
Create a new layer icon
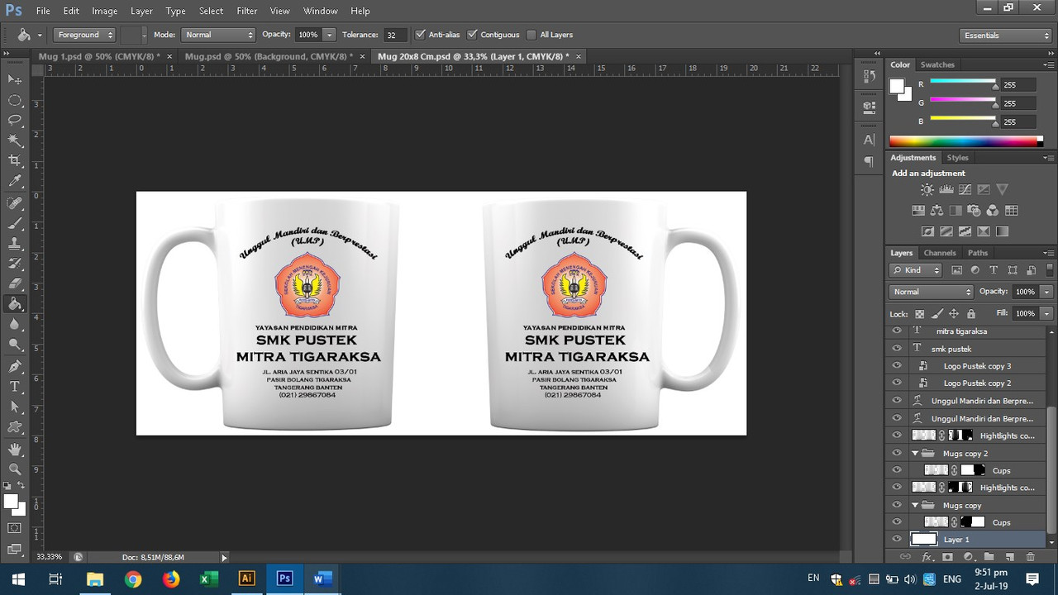(1009, 557)
